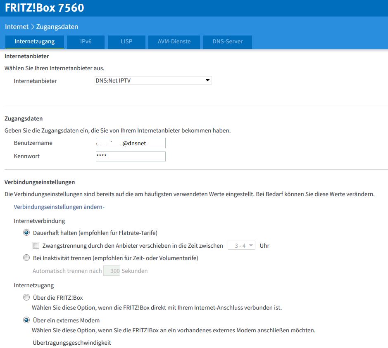The height and width of the screenshot is (348, 388).
Task: Select Über ein externes Modem radio button
Action: pos(26,320)
